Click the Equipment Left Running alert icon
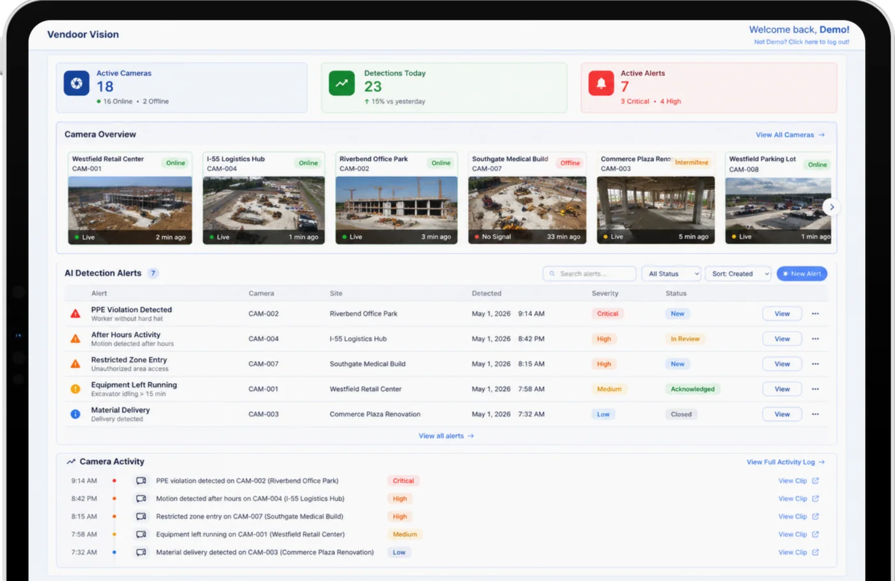 [75, 389]
